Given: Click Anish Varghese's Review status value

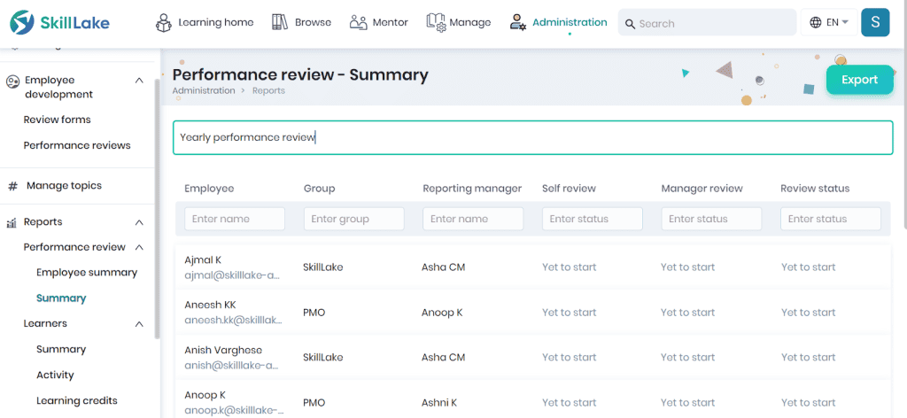Looking at the screenshot, I should point(808,357).
